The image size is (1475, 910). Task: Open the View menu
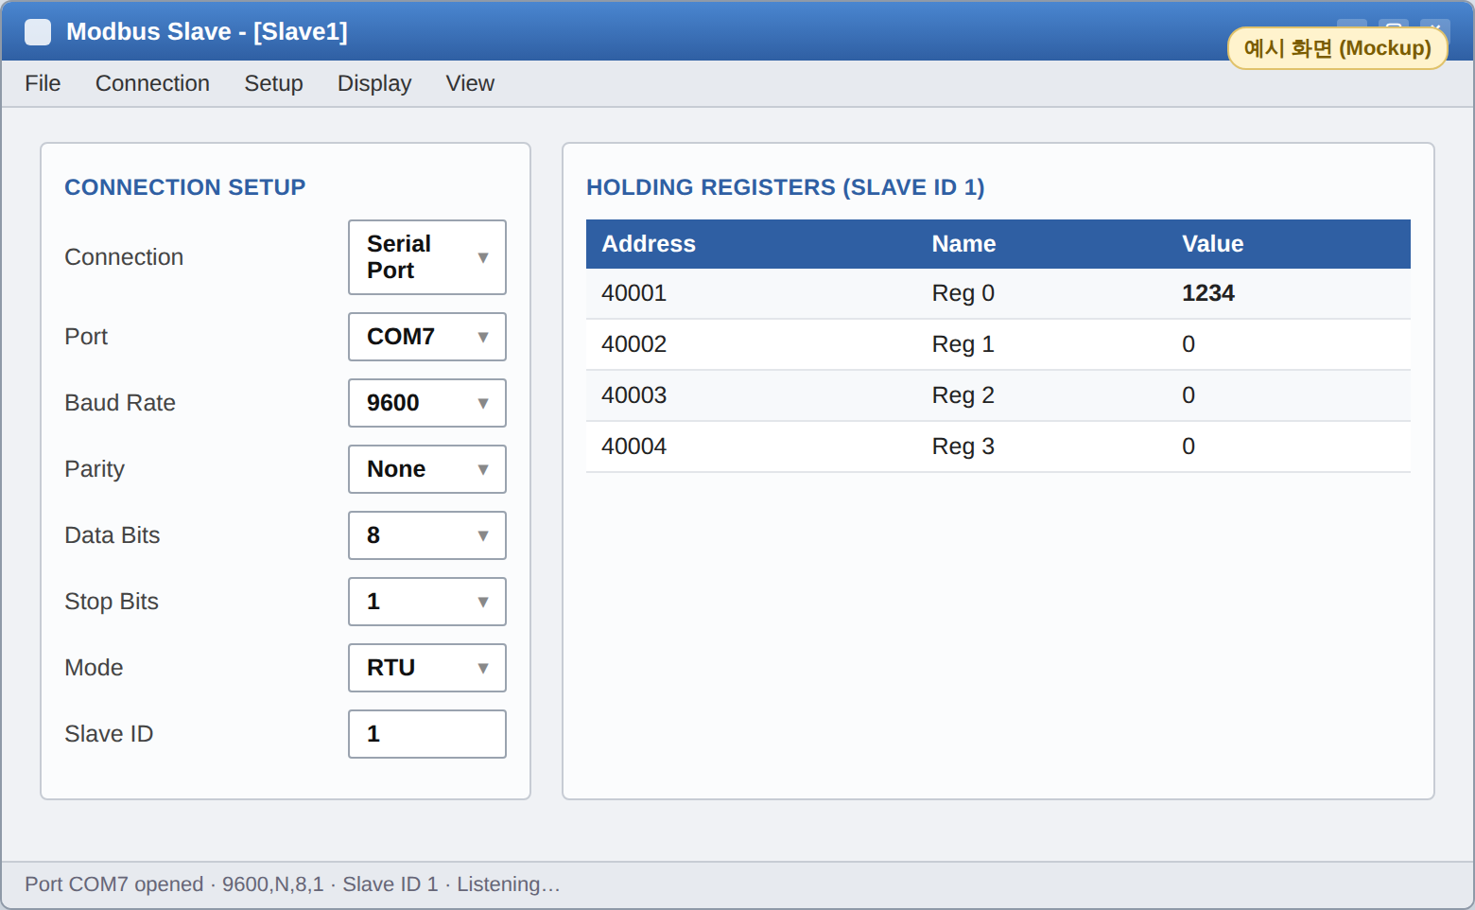click(x=470, y=83)
